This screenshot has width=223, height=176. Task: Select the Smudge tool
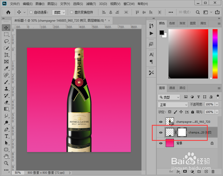(6, 116)
